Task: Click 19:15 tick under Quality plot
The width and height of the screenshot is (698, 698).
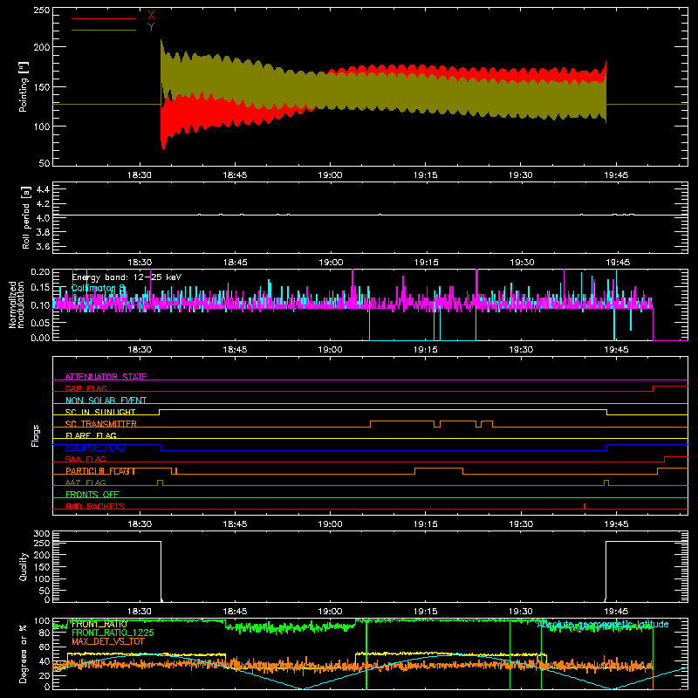Action: coord(425,612)
